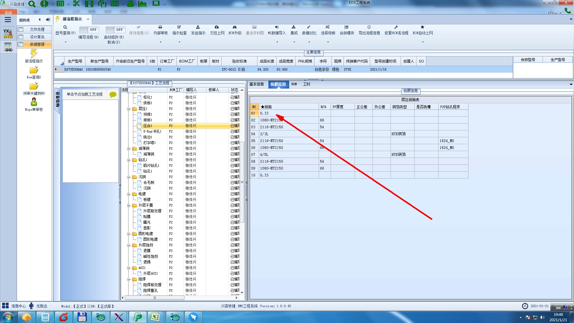
Task: Click the YX factory icon in left strip
Action: pos(8,33)
